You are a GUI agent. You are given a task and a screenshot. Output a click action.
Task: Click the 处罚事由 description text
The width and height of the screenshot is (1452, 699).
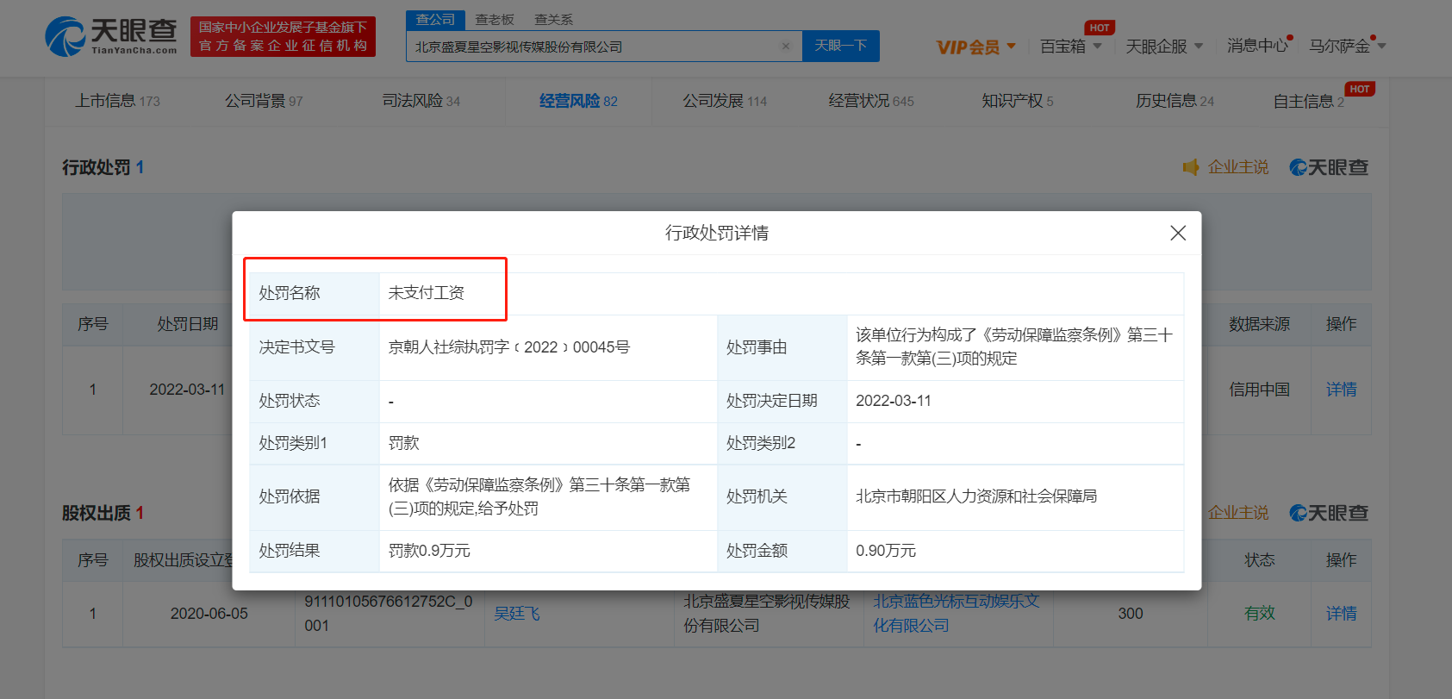1014,346
